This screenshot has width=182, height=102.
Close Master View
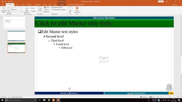tap(77, 10)
